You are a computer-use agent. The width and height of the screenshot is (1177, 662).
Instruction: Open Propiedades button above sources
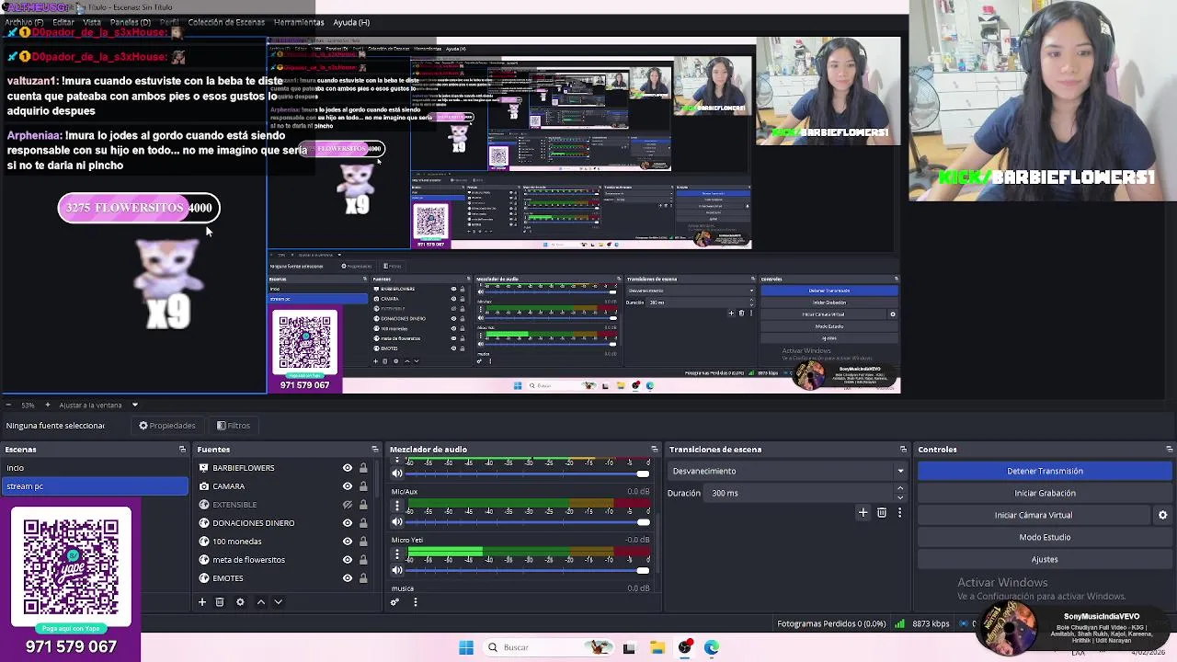[167, 426]
